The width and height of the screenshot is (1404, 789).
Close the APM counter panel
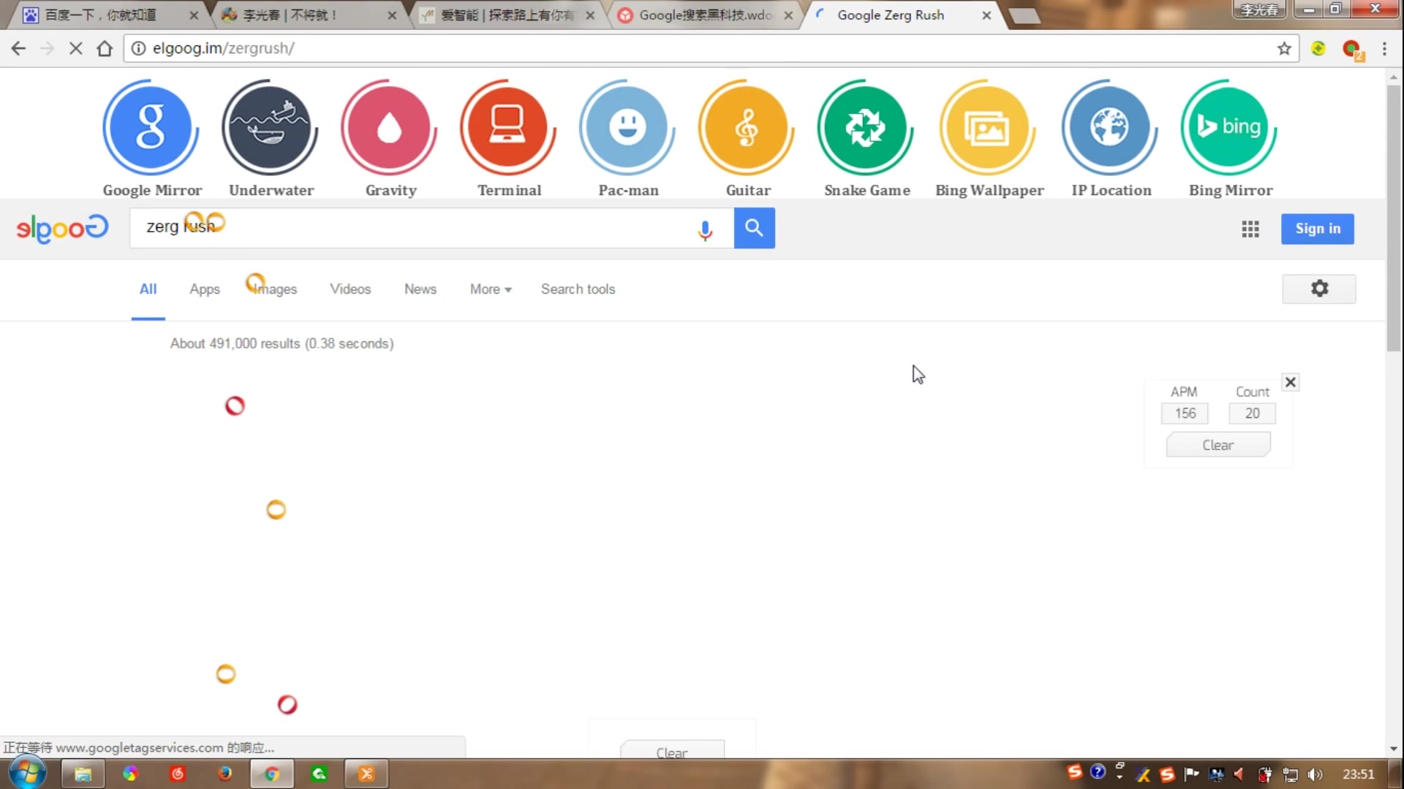click(x=1291, y=382)
